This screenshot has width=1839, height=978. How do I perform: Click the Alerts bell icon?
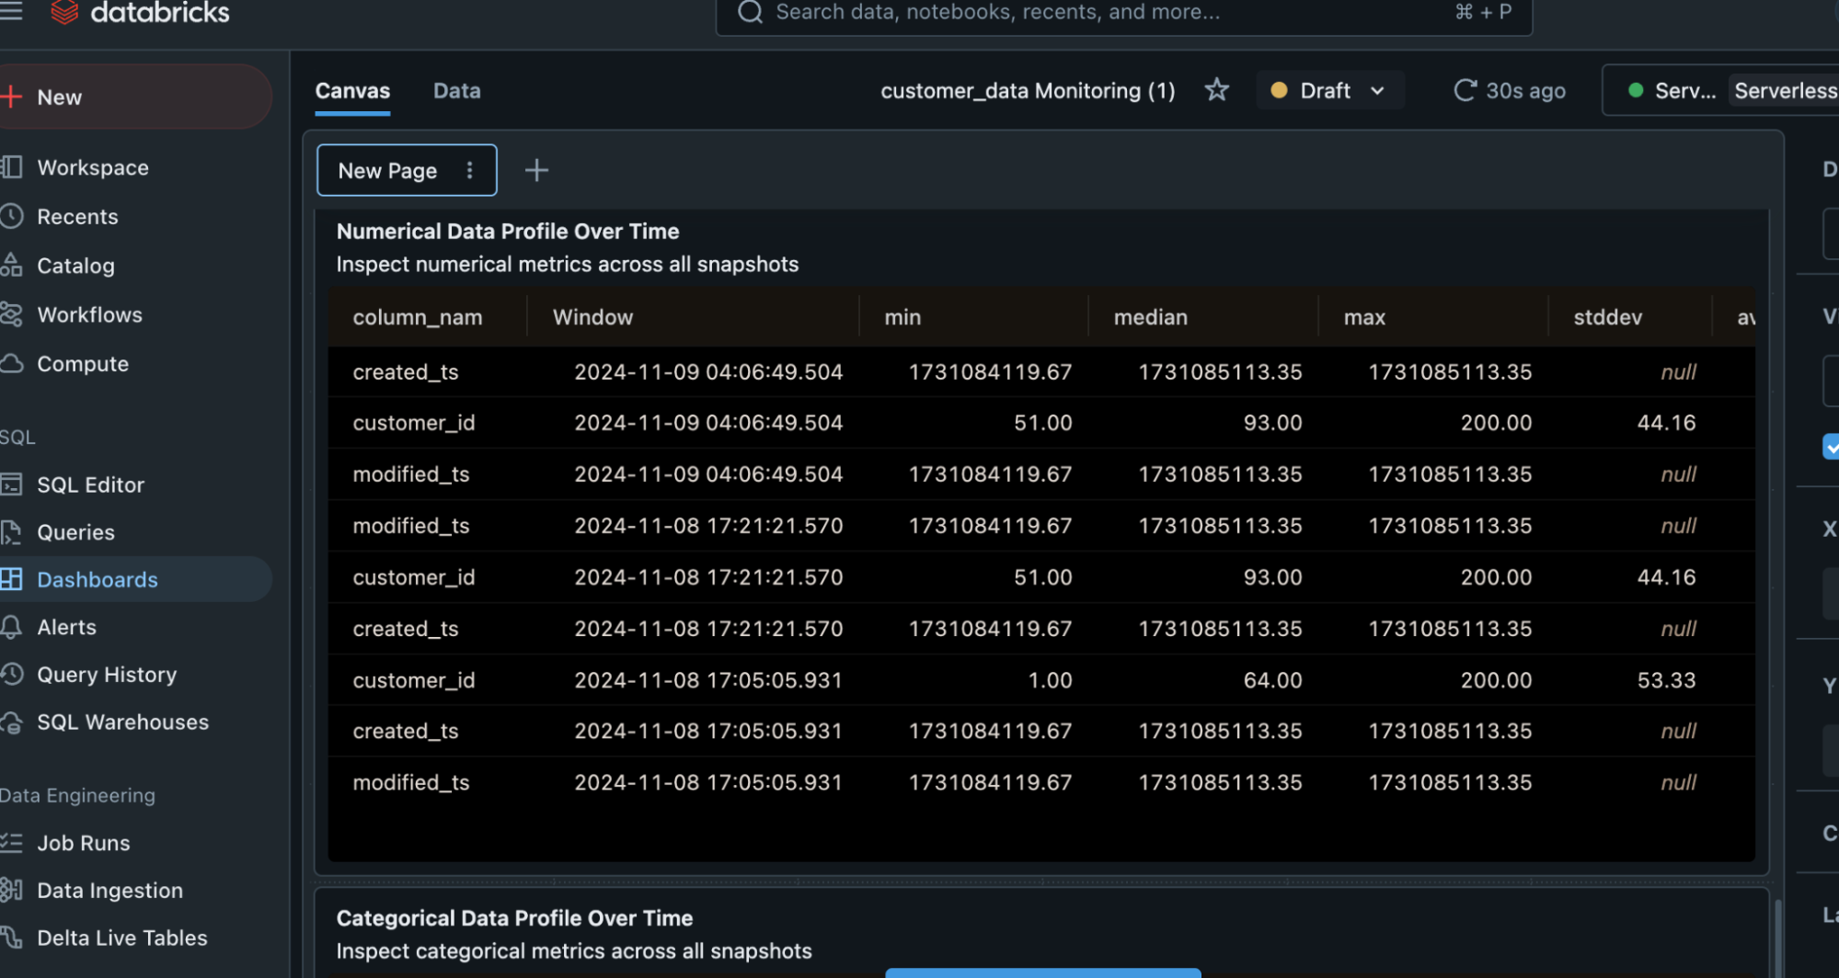coord(11,627)
